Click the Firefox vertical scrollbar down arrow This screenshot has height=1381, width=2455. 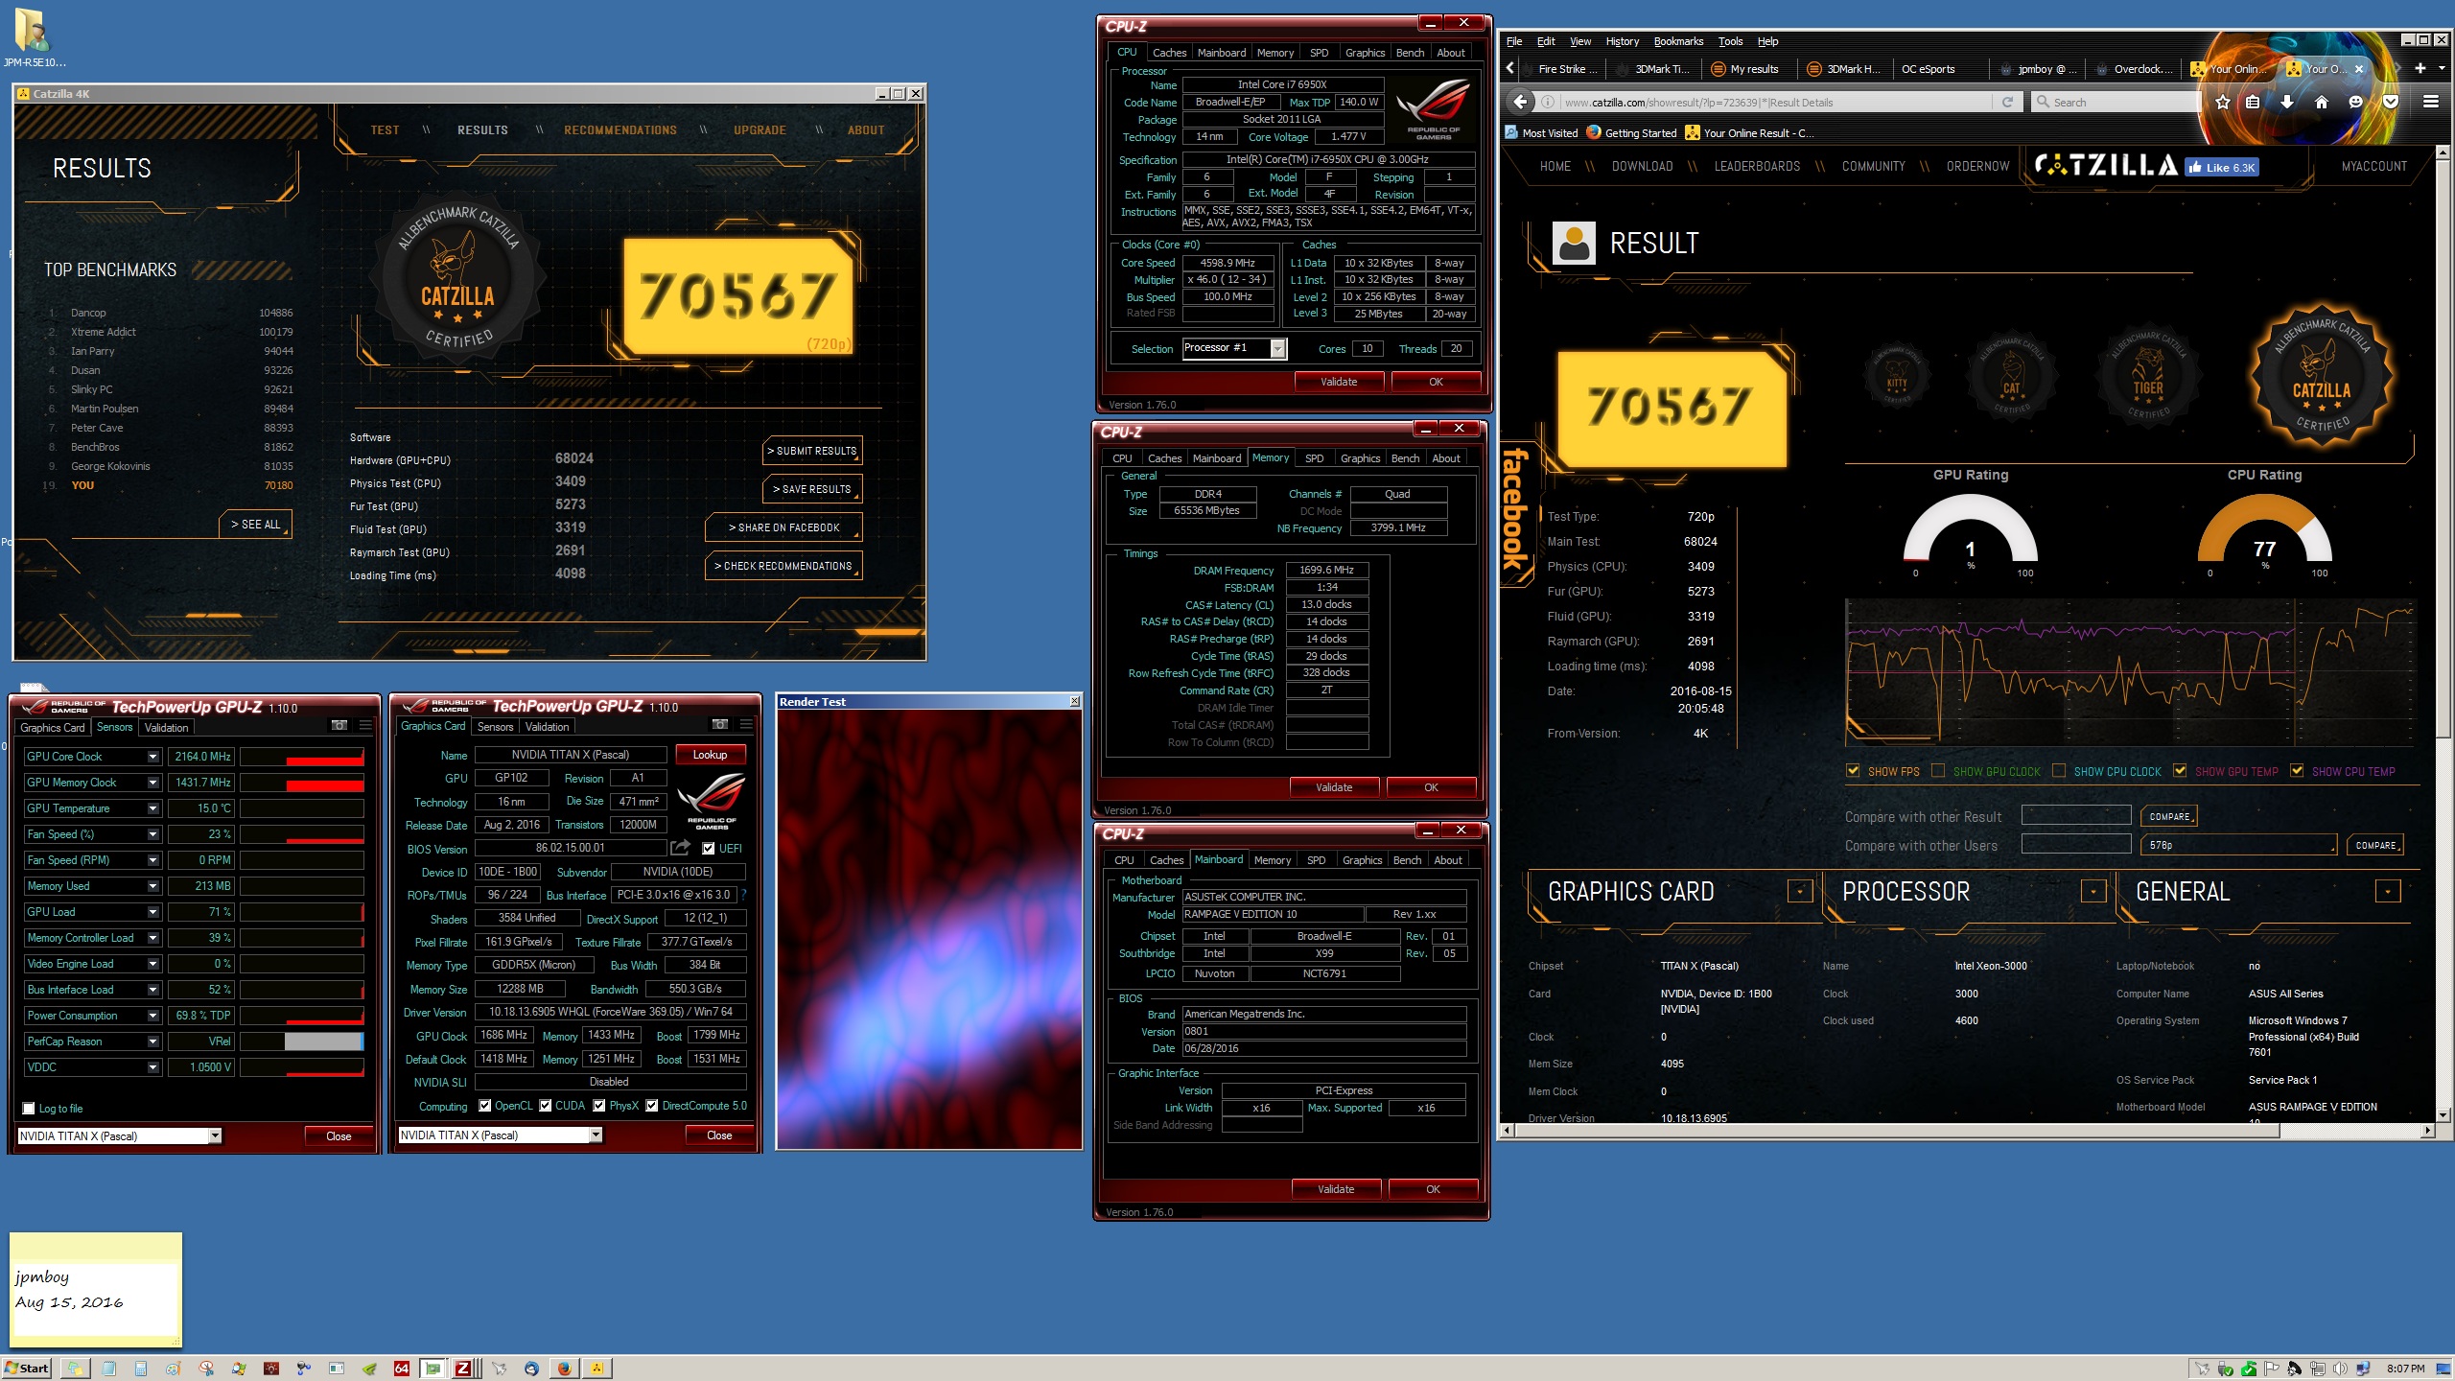pyautogui.click(x=2443, y=1115)
